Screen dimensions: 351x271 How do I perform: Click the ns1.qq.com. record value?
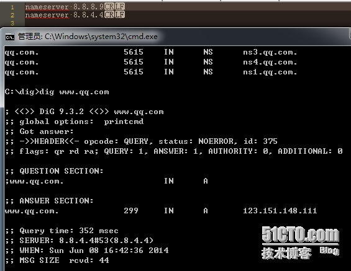(270, 72)
